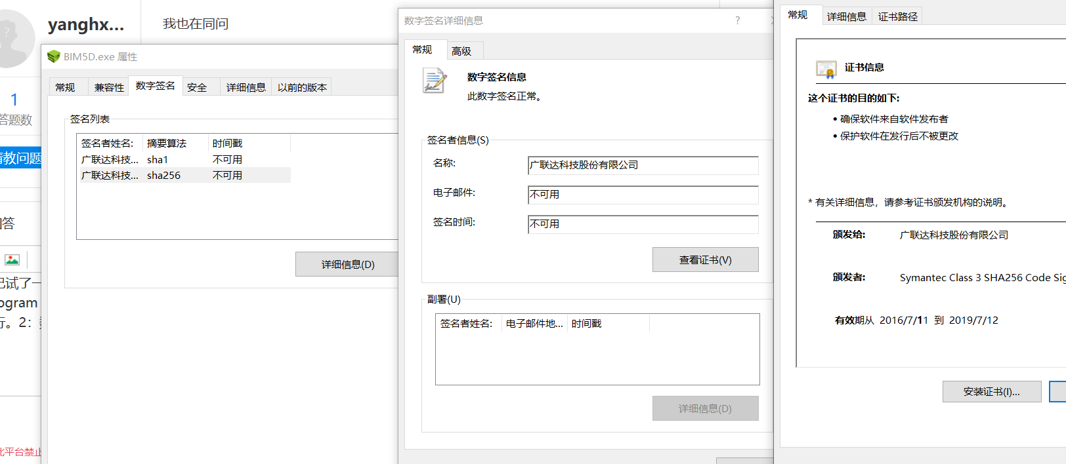Click 时间戳 header in countersignature list
Viewport: 1066px width, 464px height.
[608, 323]
